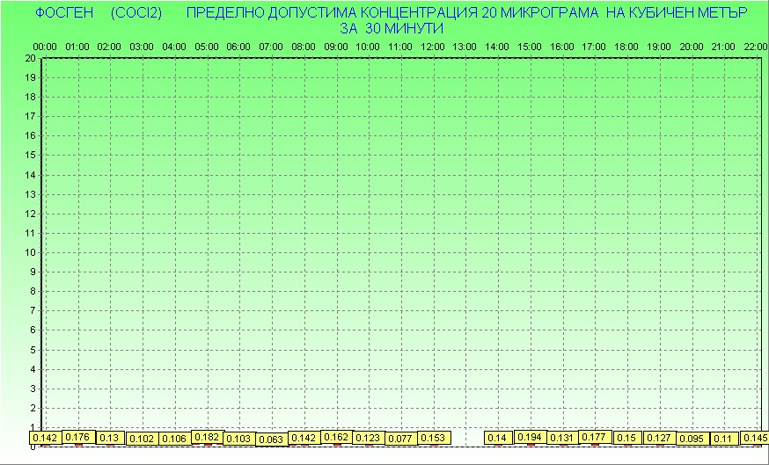The width and height of the screenshot is (769, 465).
Task: Select the 18:00 time axis label
Action: click(626, 46)
